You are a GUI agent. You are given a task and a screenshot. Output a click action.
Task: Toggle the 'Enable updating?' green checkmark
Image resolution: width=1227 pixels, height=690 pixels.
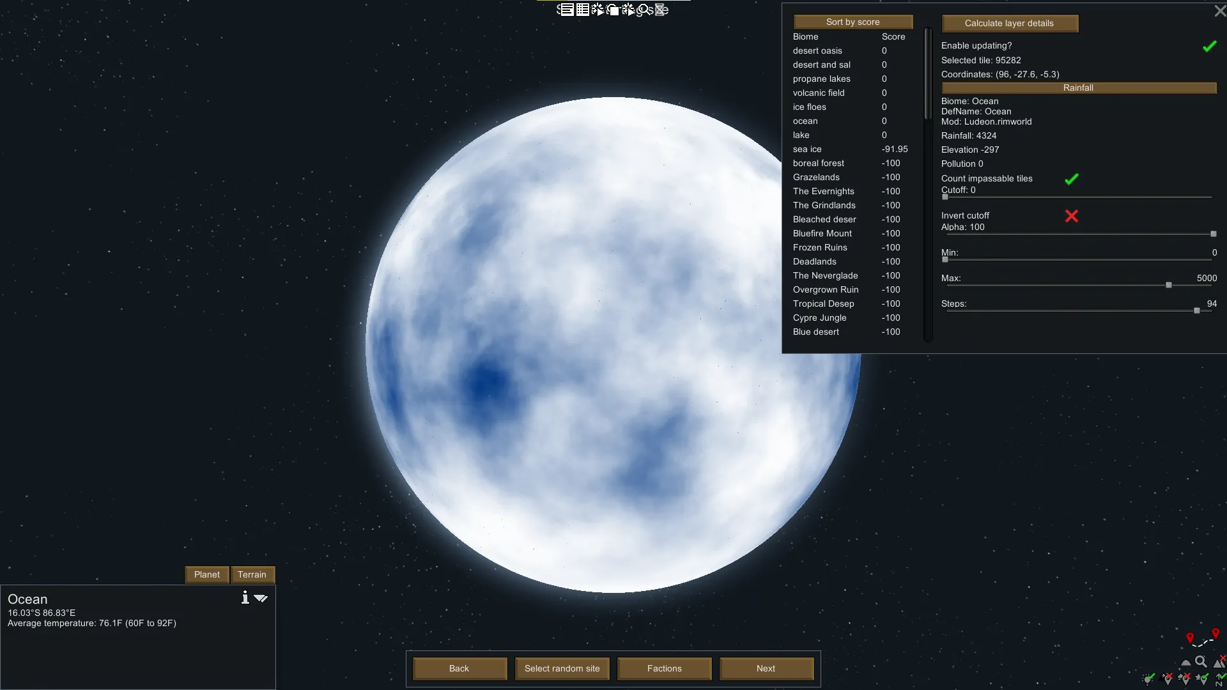point(1209,47)
